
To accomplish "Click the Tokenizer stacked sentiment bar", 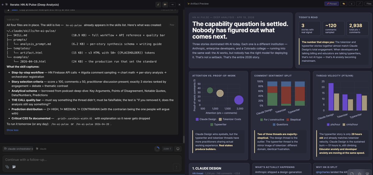I will click(x=286, y=93).
